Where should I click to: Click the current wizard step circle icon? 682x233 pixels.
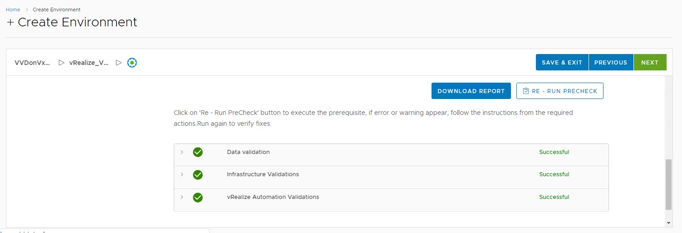132,63
